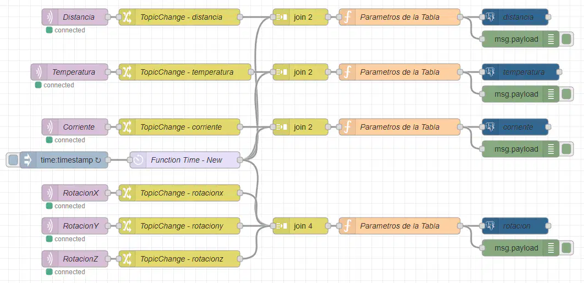This screenshot has height=283, width=584.
Task: Click the postgres icon on the distancia node
Action: coord(490,17)
